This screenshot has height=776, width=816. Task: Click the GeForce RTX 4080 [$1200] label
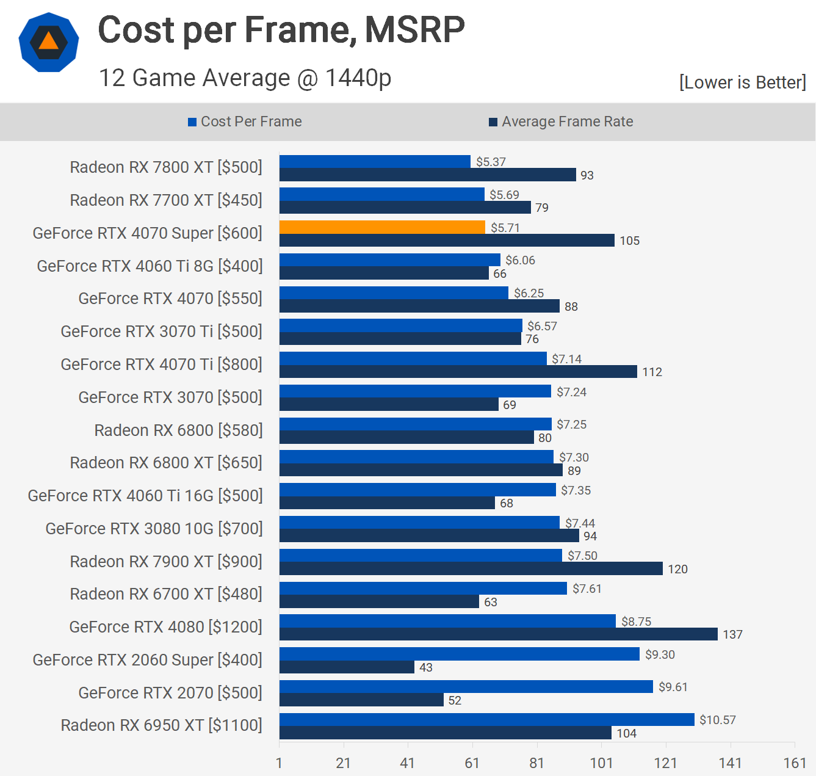point(165,627)
